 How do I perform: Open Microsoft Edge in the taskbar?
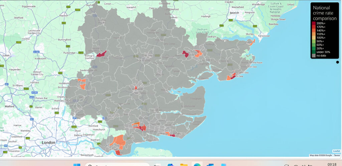click(196, 165)
